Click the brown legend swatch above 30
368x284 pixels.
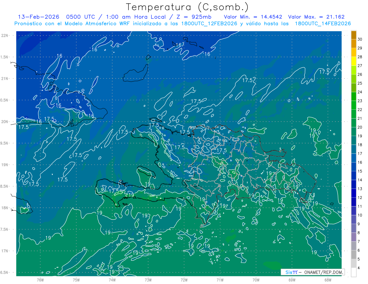point(354,35)
